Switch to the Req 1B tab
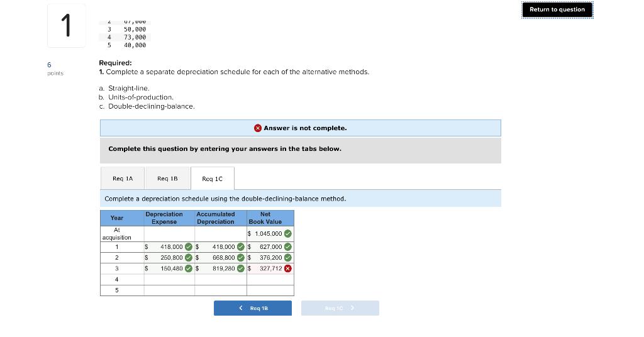644x337 pixels. coord(167,179)
